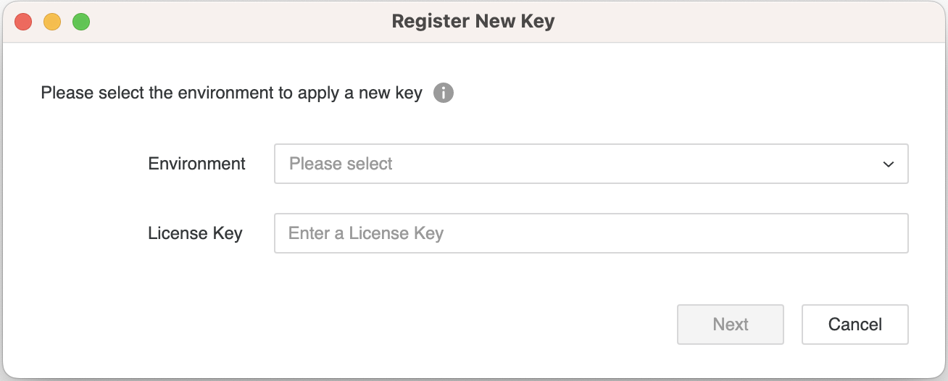This screenshot has width=948, height=381.
Task: Dismiss the dialog using Cancel
Action: click(x=855, y=325)
